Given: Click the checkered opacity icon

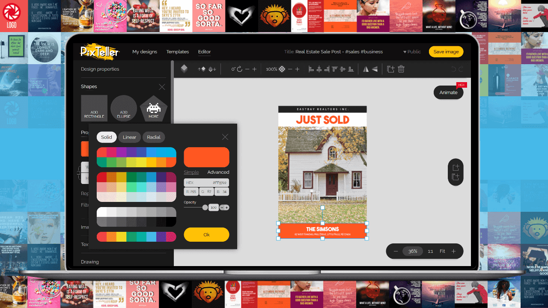Looking at the screenshot, I should coord(282,69).
